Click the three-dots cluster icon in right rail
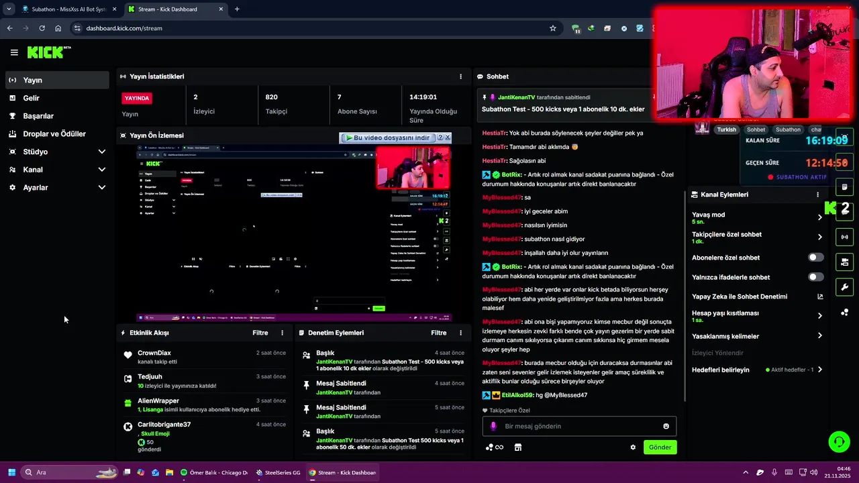Viewport: 859px width, 483px height. tap(844, 312)
